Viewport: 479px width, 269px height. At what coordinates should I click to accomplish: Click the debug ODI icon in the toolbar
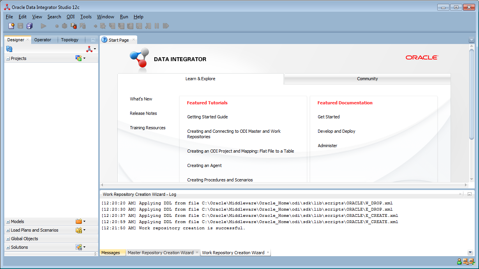coord(74,26)
